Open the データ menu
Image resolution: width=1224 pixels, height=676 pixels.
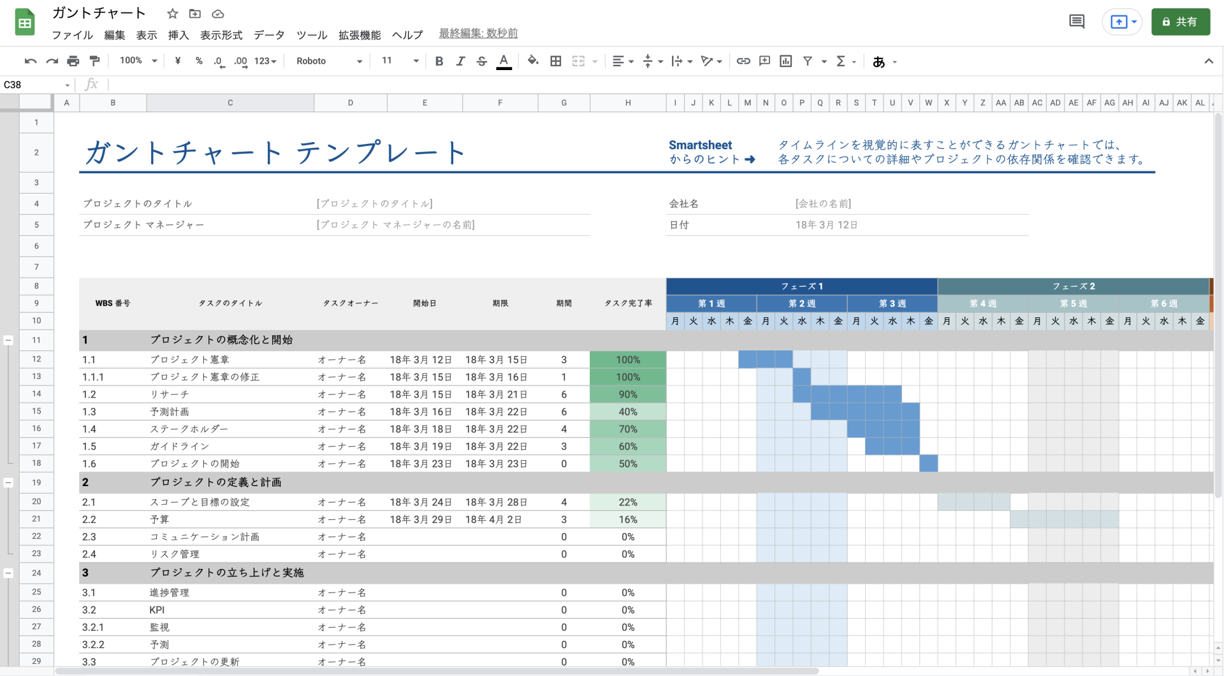tap(269, 35)
